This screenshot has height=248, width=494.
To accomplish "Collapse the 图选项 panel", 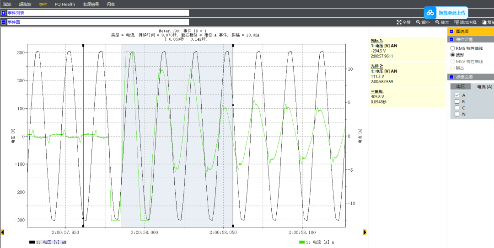I will 451,32.
